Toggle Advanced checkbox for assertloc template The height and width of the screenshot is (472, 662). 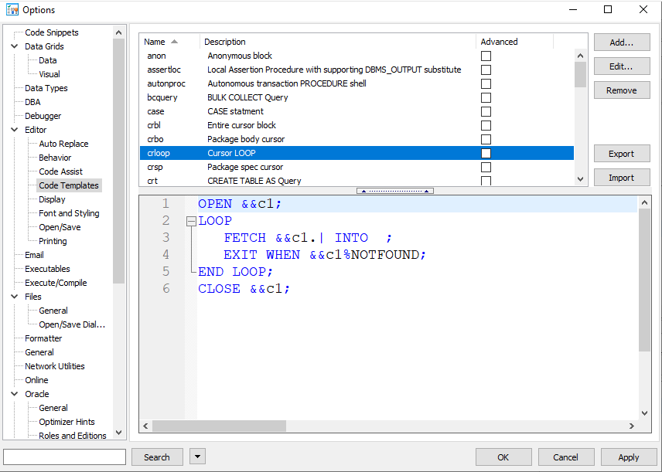[x=486, y=70]
